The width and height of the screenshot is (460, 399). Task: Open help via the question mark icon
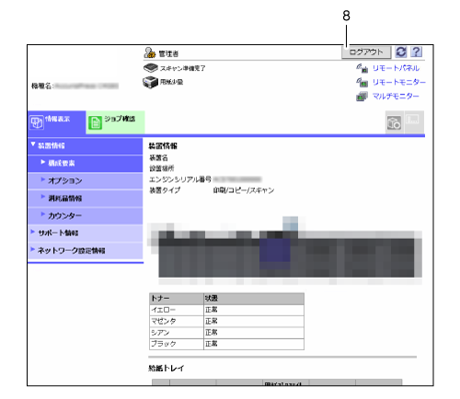[x=416, y=52]
